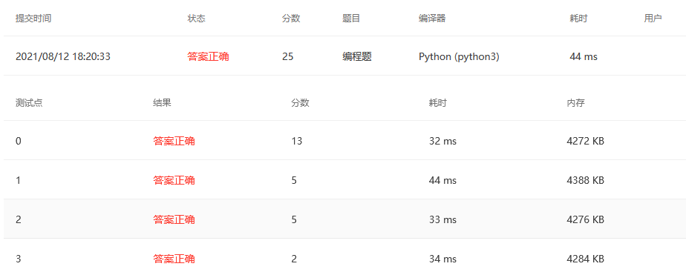Click the total score 25
This screenshot has height=275, width=686.
tap(288, 57)
